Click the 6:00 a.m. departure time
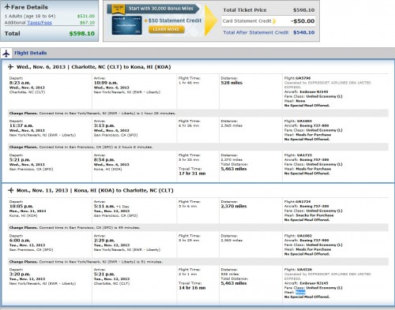Screen dimensions: 395x310 pos(20,241)
